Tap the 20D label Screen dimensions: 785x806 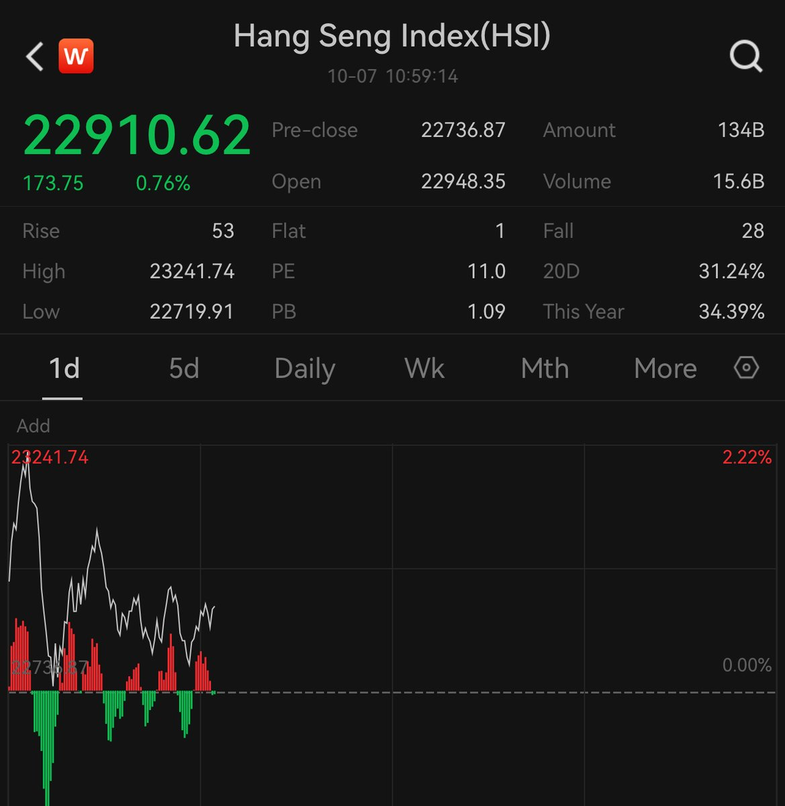[x=561, y=271]
